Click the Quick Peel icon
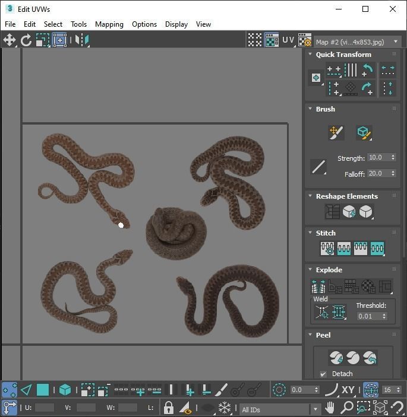The image size is (407, 417). point(336,358)
